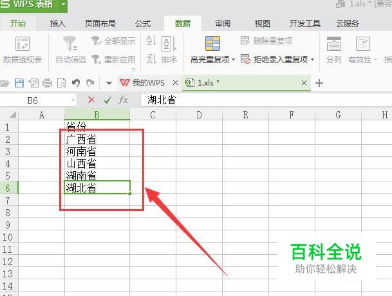The image size is (392, 296).
Task: Open the Name Box dropdown arrow
Action: 73,100
